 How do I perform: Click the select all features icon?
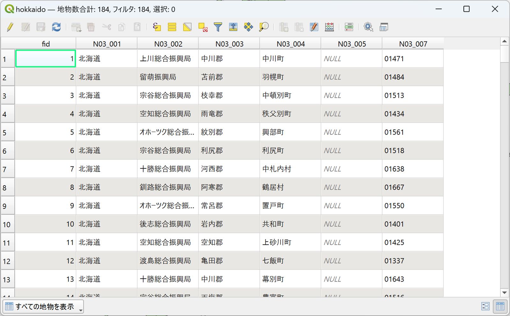point(172,27)
